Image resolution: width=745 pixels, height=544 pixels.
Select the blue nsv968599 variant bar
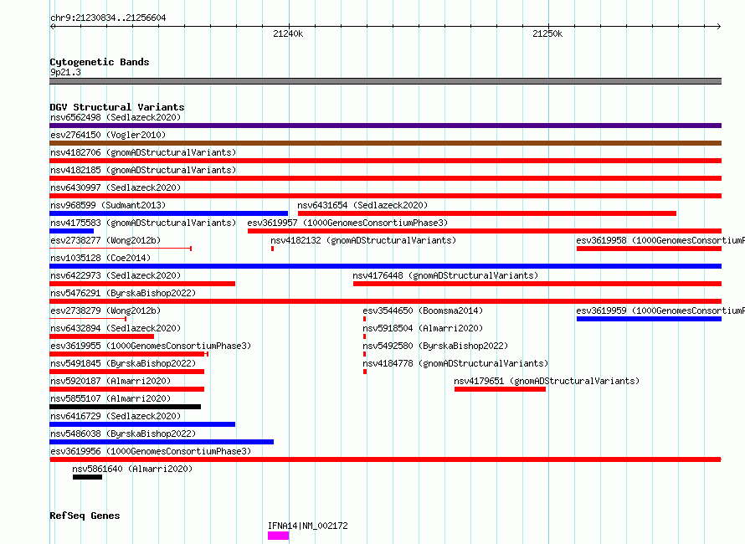pos(168,213)
